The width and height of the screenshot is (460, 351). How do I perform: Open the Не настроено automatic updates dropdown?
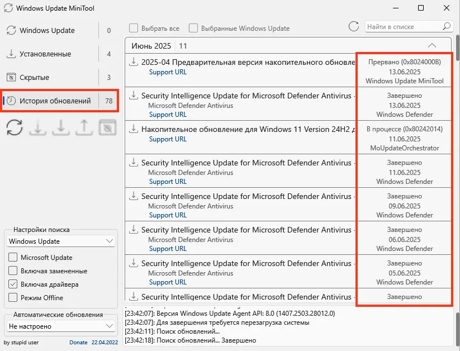[x=61, y=326]
